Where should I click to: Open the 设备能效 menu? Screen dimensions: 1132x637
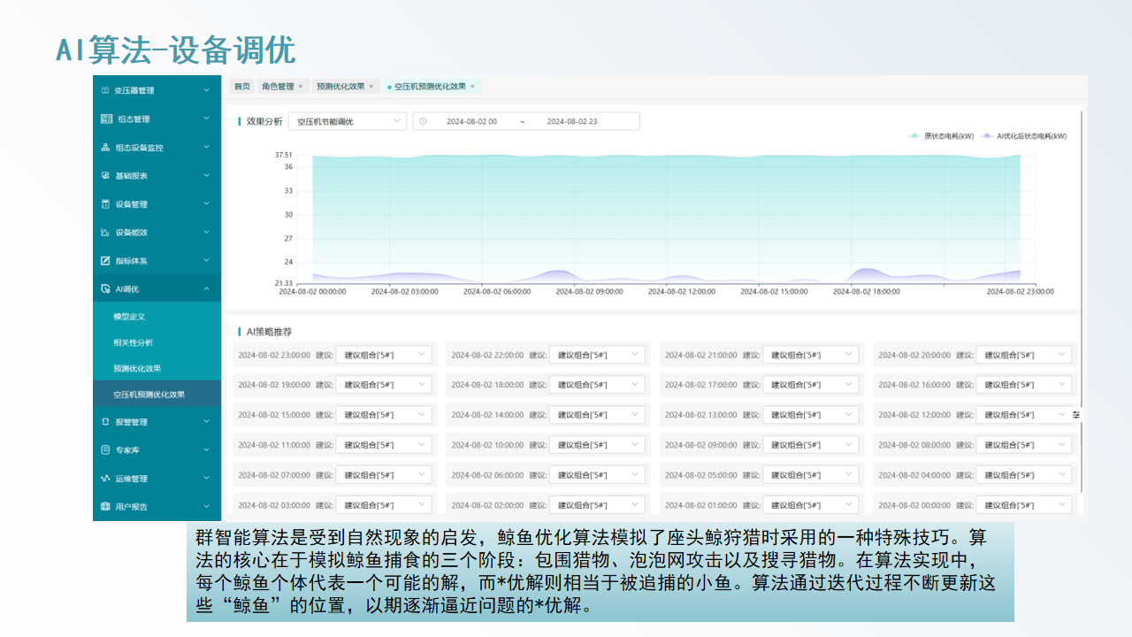click(157, 232)
